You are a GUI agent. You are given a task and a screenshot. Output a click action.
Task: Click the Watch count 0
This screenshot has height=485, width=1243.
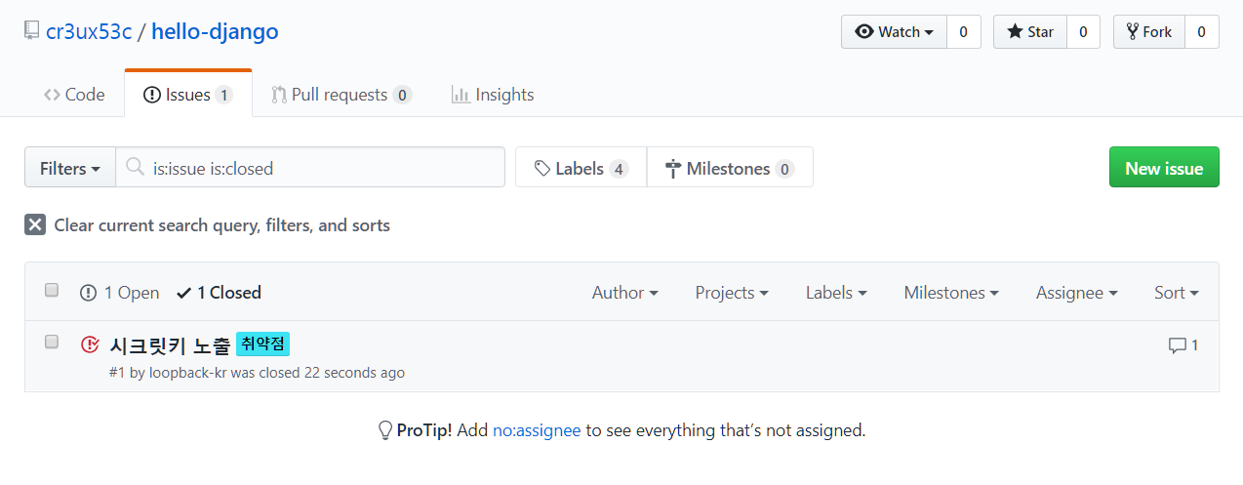(963, 32)
